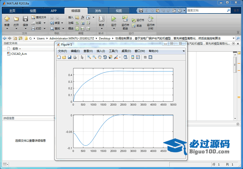Open the address bar path dropdown
243x169 pixels.
point(233,39)
